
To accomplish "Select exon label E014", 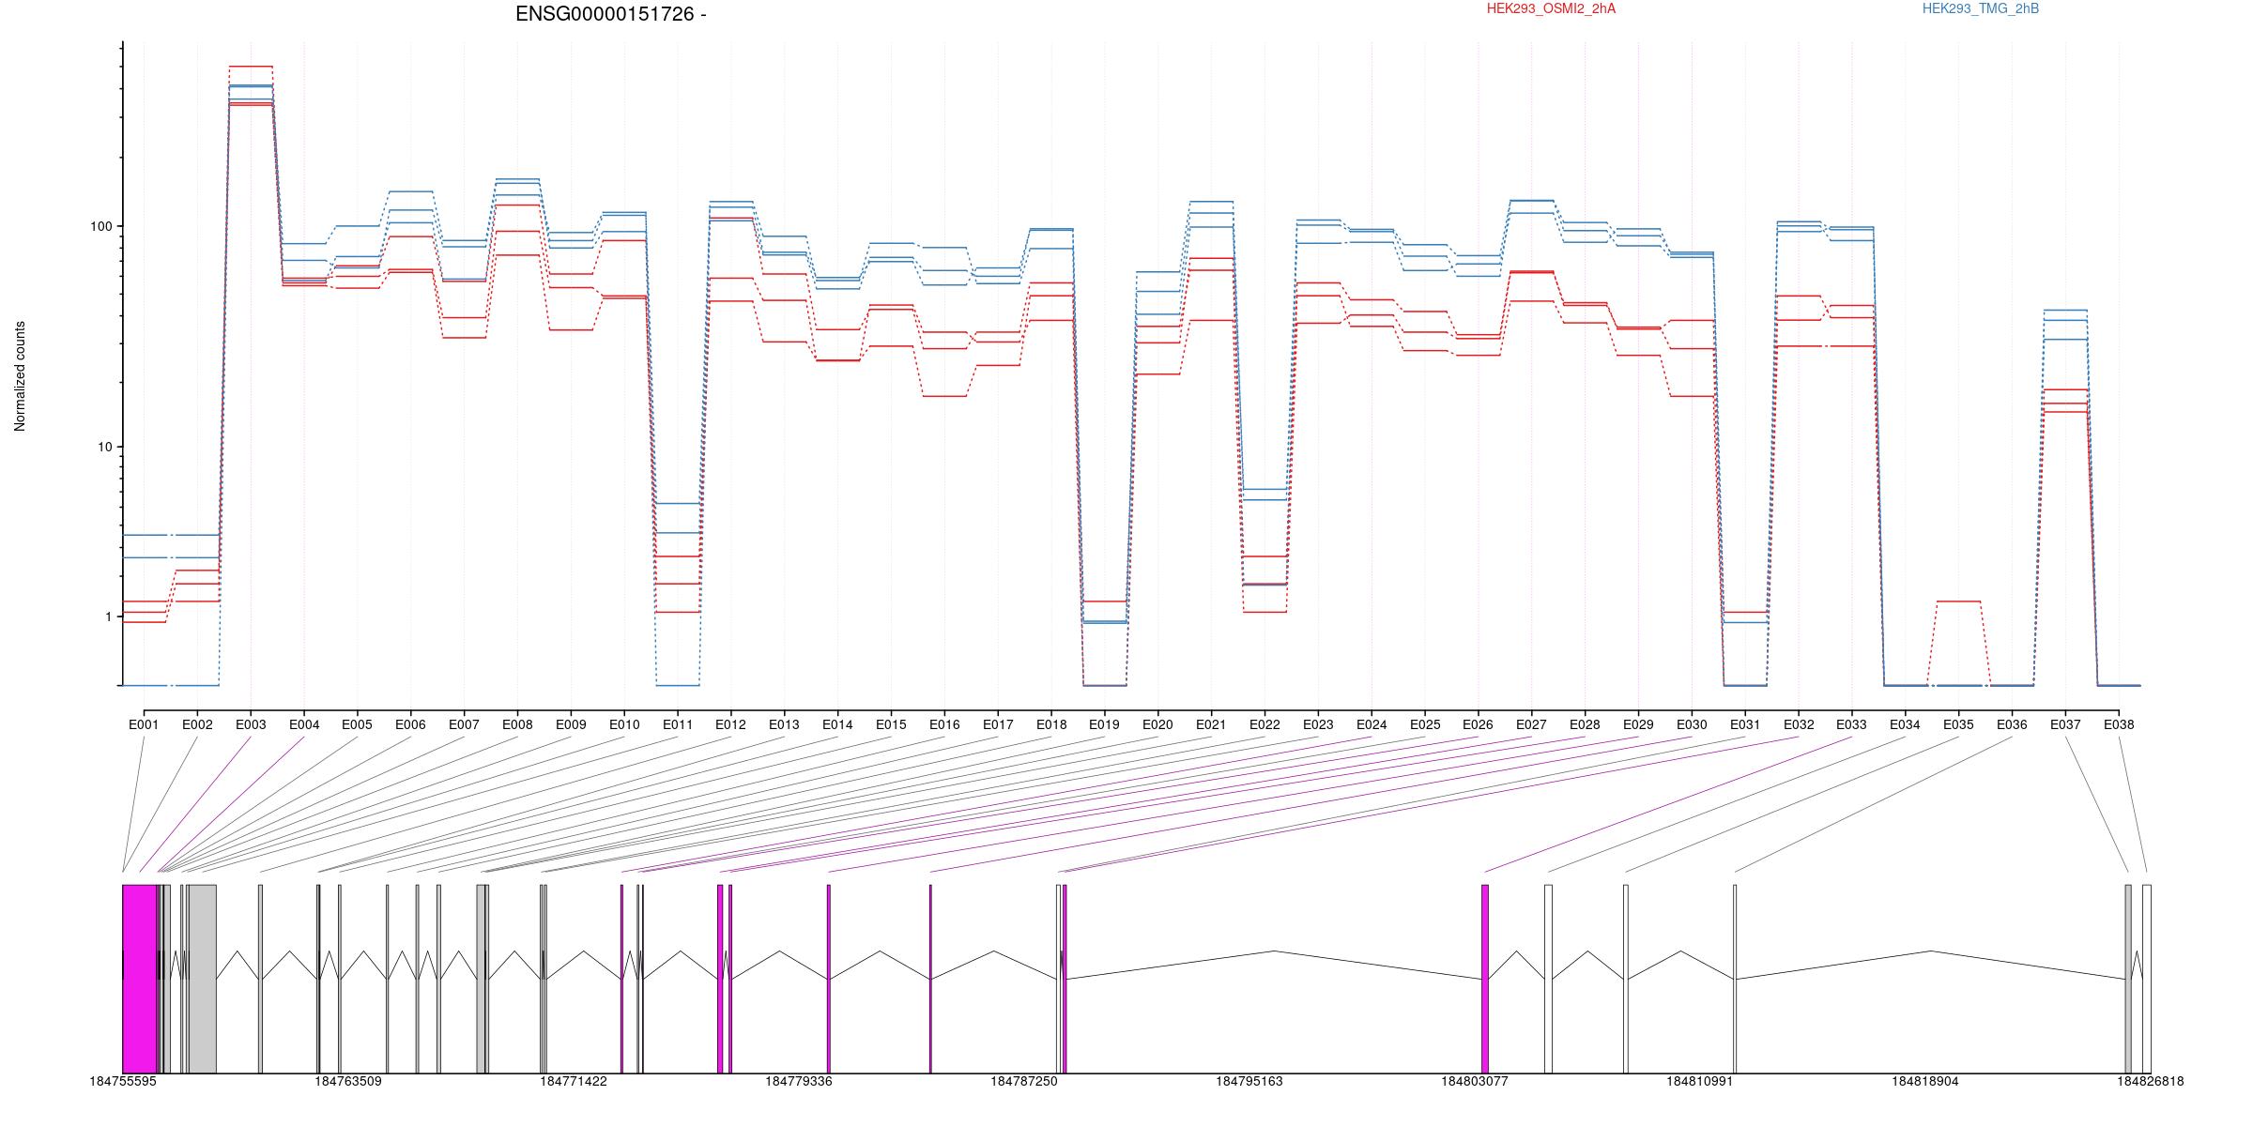I will [x=837, y=724].
